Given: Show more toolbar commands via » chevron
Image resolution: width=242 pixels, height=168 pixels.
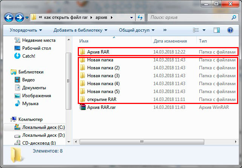Looking at the screenshot, I should click(165, 30).
